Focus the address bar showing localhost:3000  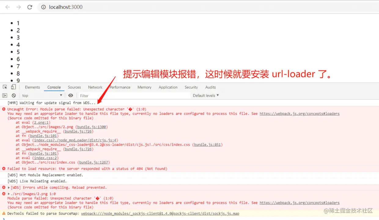[208, 7]
